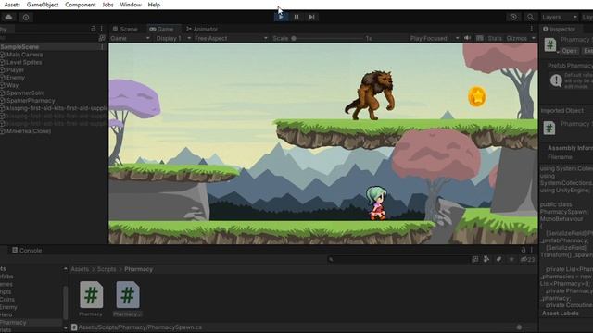Open the Layers dropdown in the toolbar

(x=560, y=17)
